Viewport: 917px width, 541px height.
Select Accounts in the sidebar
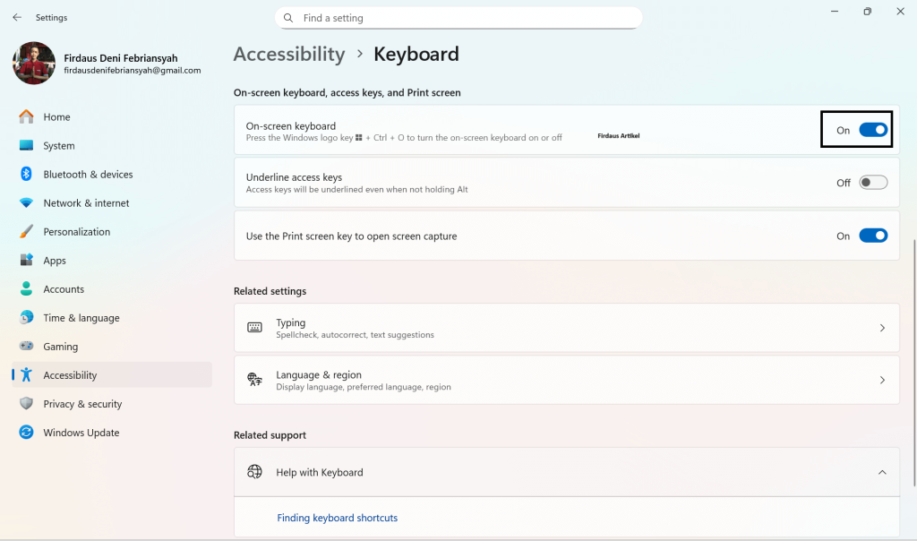[64, 289]
